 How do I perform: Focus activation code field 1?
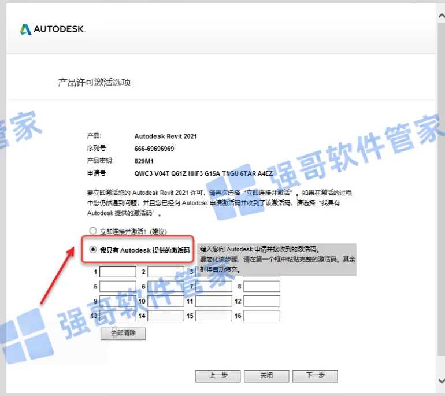118,272
